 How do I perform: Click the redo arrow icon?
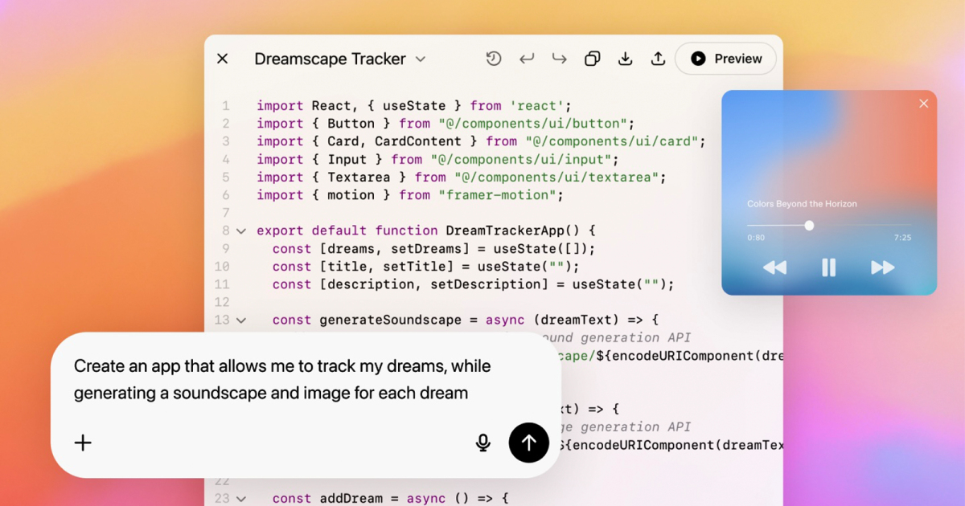559,59
